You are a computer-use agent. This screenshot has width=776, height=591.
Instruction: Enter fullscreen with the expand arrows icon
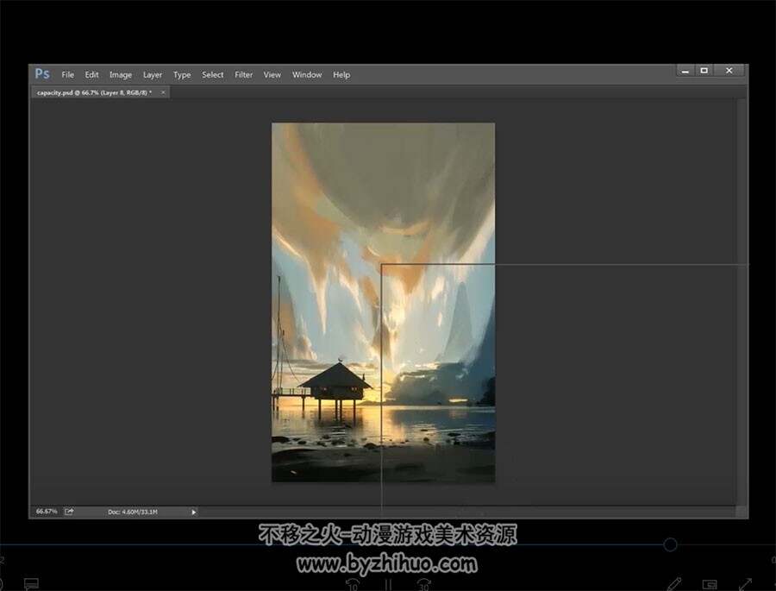745,584
